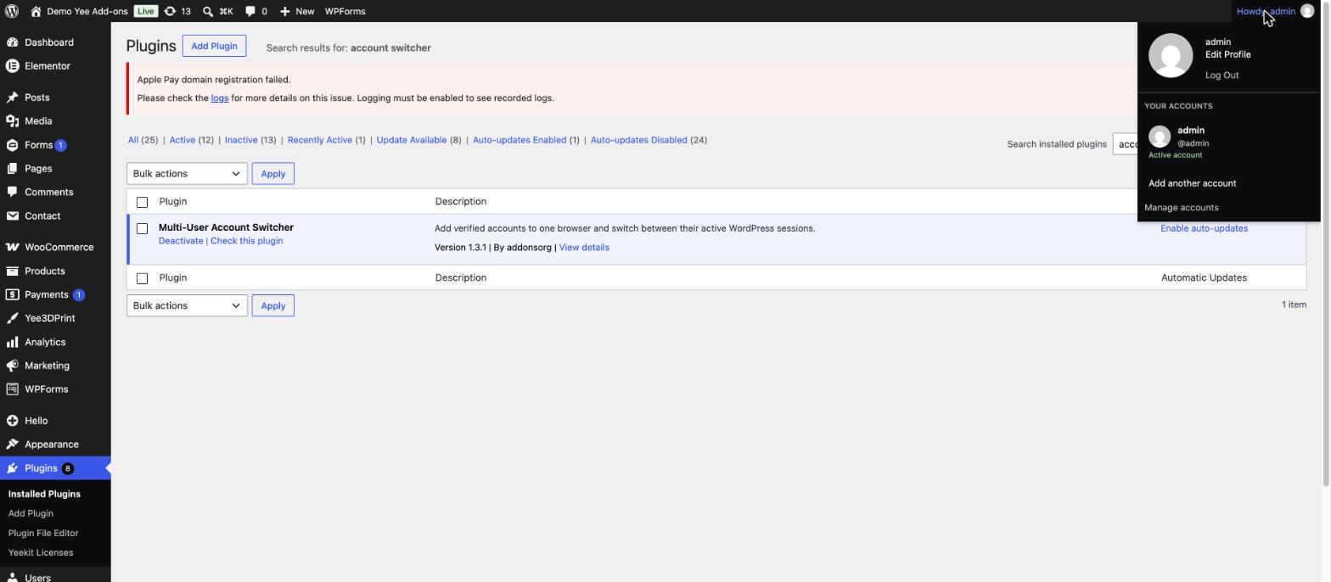Click the WPForms icon in sidebar
This screenshot has height=582, width=1331.
[x=12, y=389]
